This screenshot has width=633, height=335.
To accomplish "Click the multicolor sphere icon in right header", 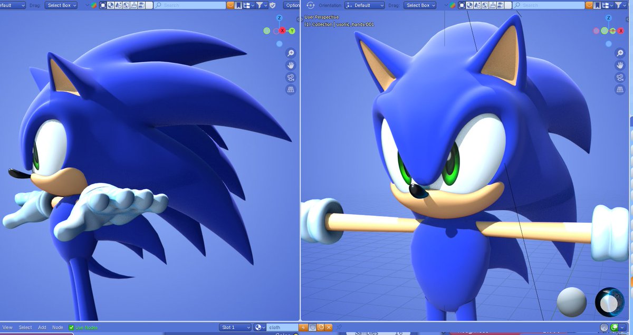I will click(x=452, y=5).
